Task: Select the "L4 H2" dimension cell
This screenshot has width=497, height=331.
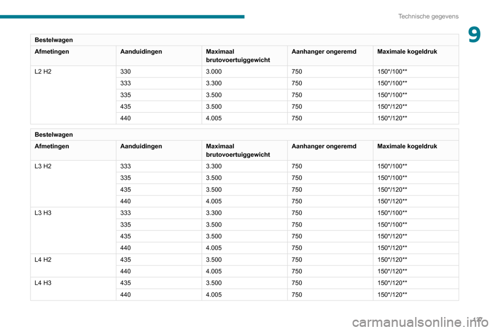Action: pyautogui.click(x=43, y=260)
